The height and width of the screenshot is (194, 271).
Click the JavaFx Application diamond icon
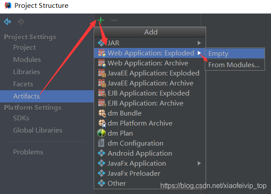pos(102,163)
